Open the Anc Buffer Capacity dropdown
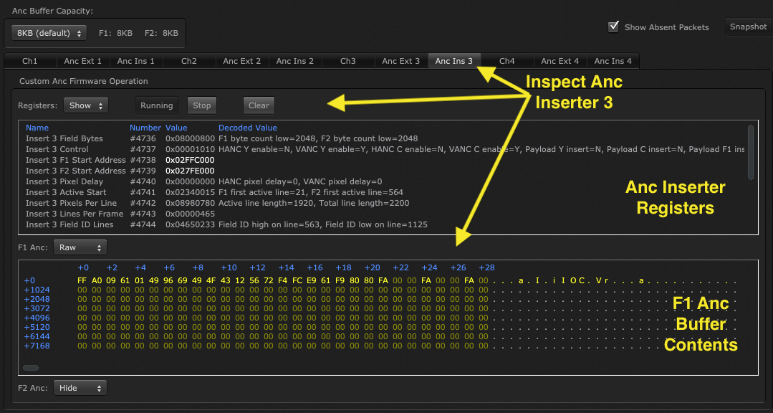Viewport: 773px width, 413px height. pos(49,33)
